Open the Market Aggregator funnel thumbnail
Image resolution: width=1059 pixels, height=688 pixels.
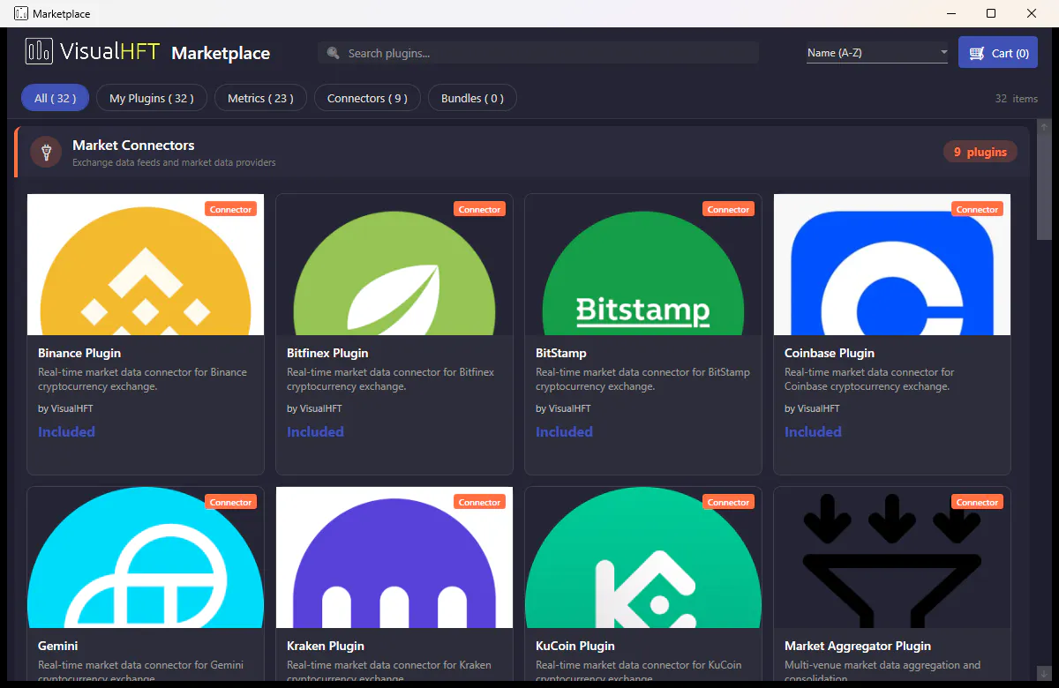click(892, 557)
